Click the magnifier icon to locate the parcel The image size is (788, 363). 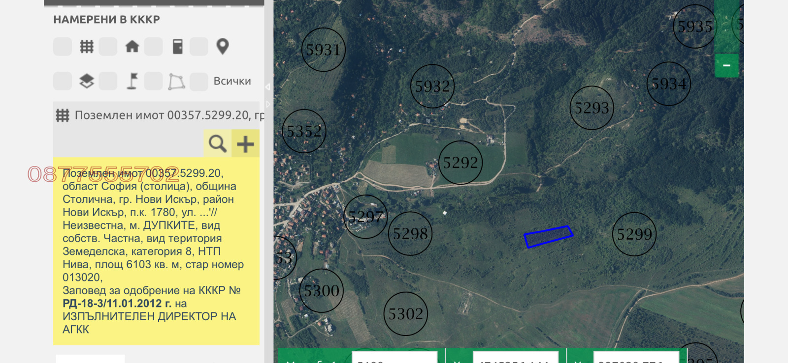[x=217, y=143]
